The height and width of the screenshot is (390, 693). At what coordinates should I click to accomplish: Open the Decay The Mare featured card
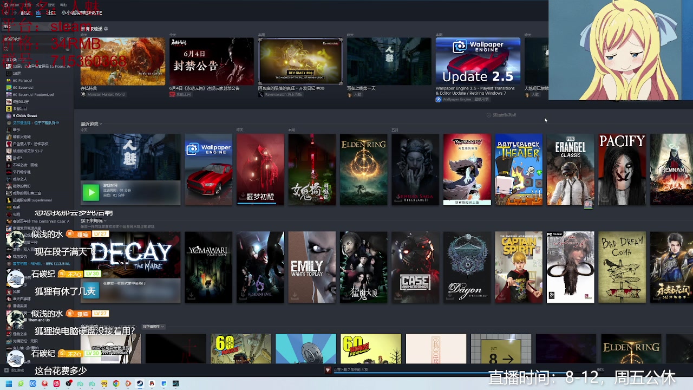(x=130, y=267)
